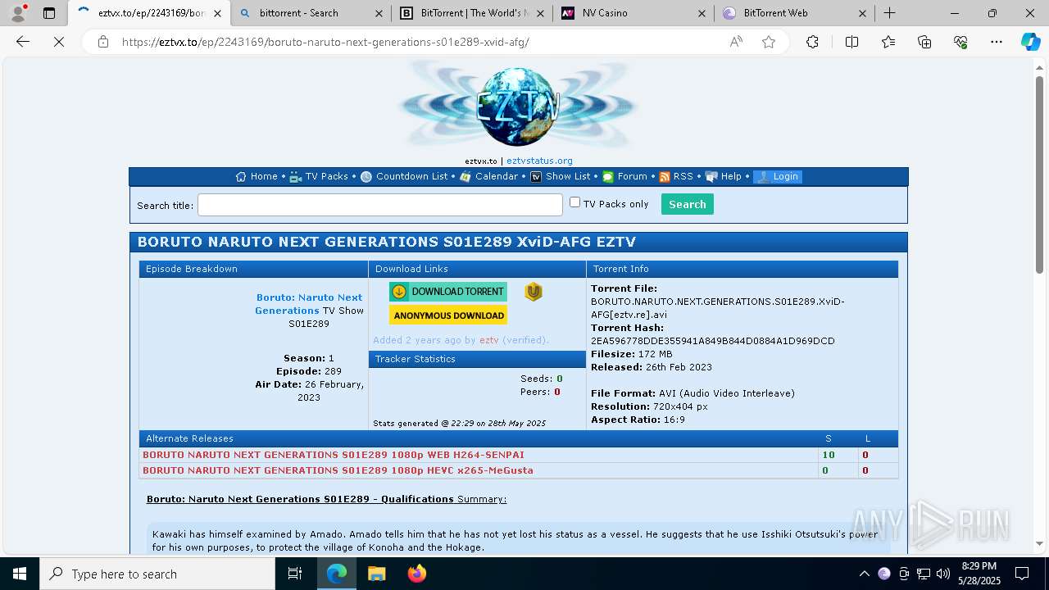
Task: Click the green Search button
Action: [687, 204]
